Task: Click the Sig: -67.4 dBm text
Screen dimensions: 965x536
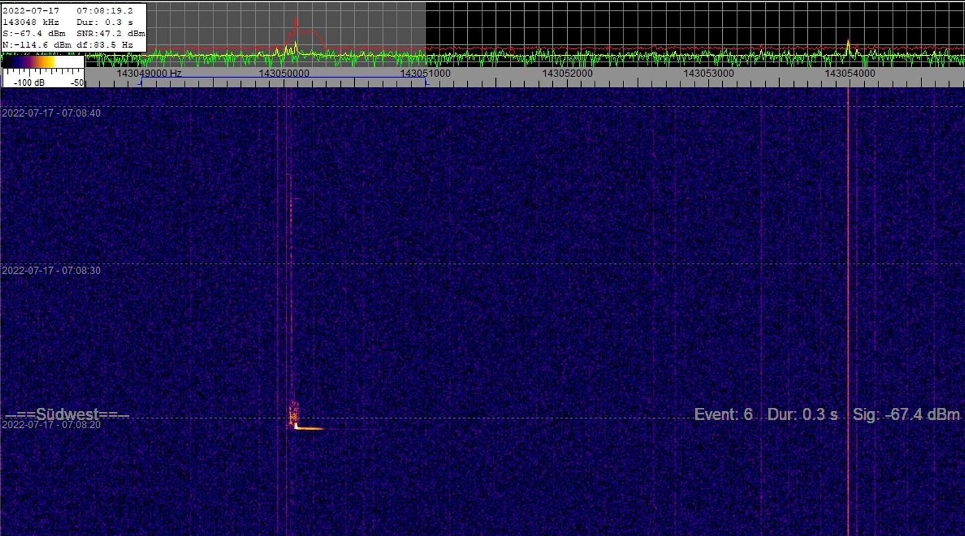Action: point(907,415)
